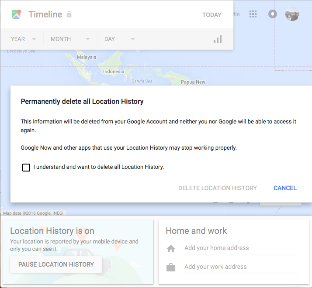Viewport: 312px width, 288px height.
Task: Check the 'I understand' delete confirmation checkbox
Action: pos(26,168)
